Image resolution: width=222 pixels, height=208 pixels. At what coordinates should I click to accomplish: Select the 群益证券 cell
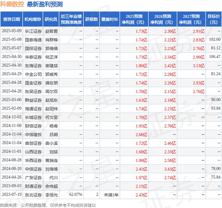[x=33, y=100]
